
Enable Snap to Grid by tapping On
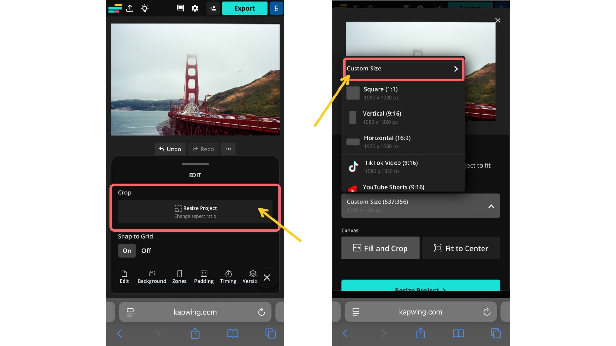tap(127, 251)
